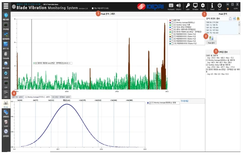This screenshot has height=155, width=243.
Task: Open the MA.Lean sidebar tool
Action: 6,65
